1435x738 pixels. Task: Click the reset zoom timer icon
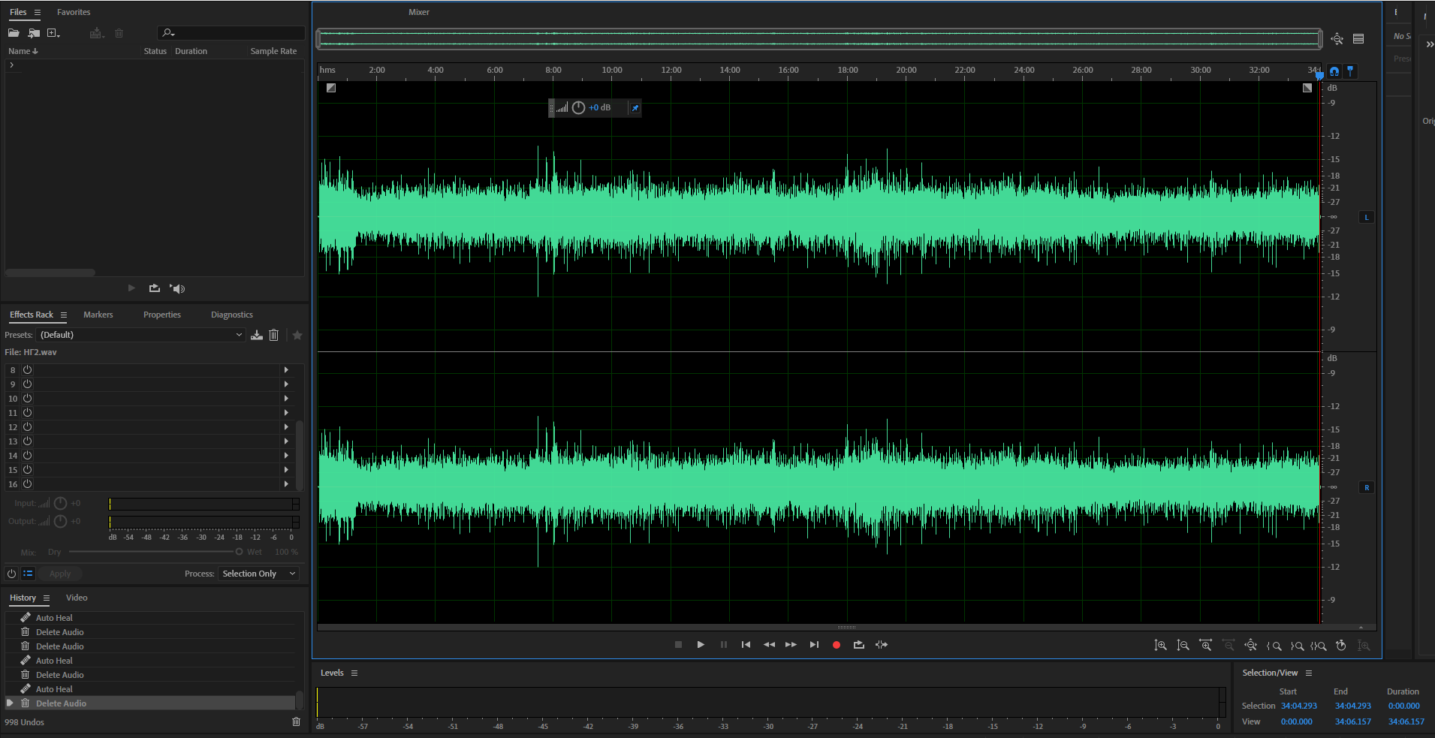click(x=1341, y=645)
